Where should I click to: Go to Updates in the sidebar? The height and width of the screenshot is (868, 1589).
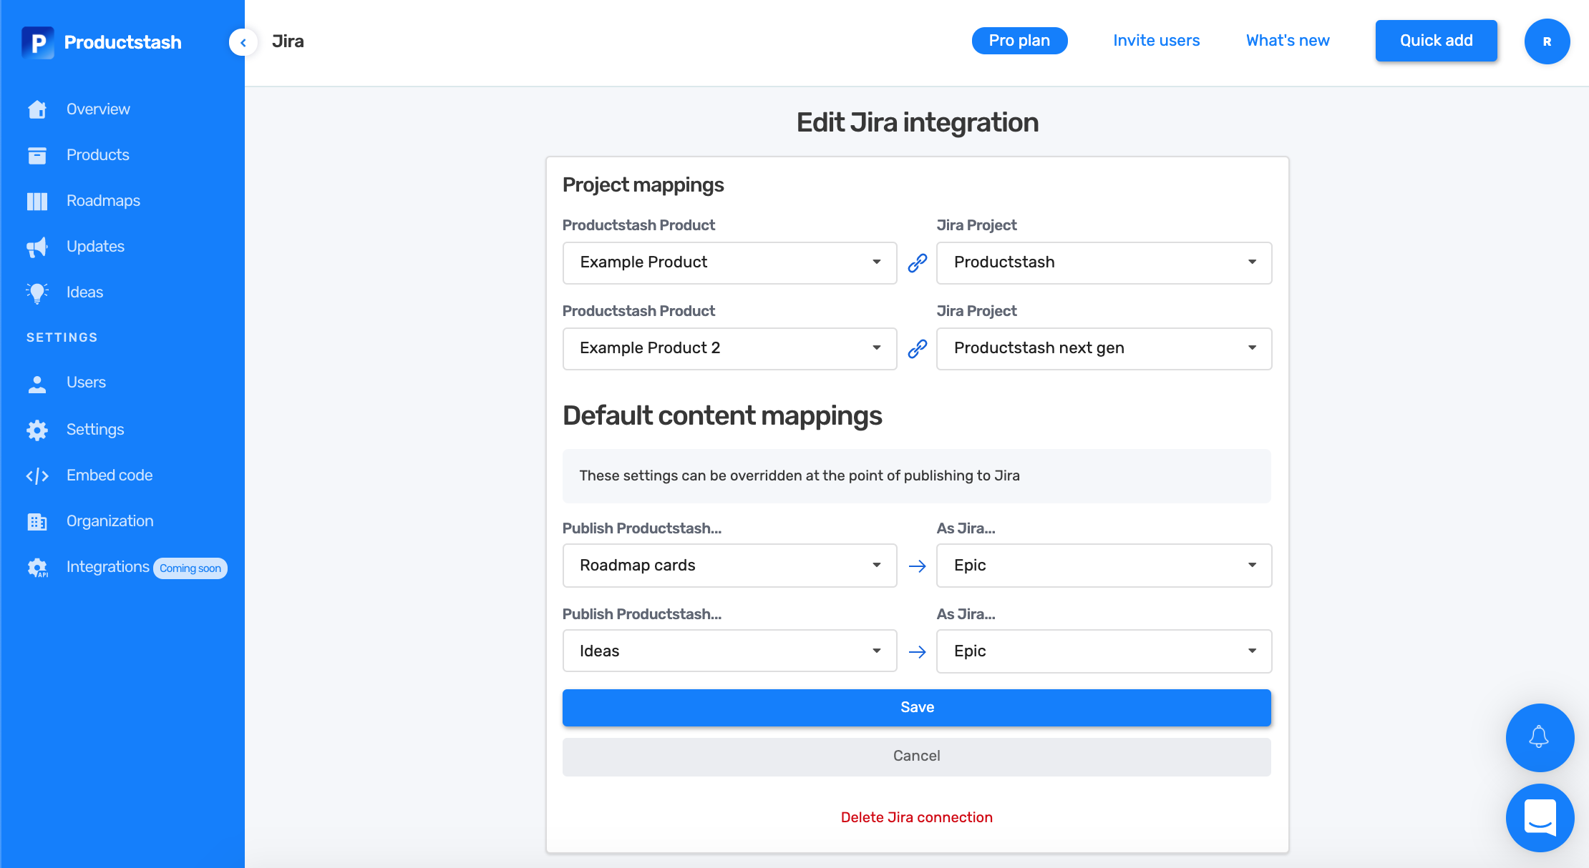(95, 247)
